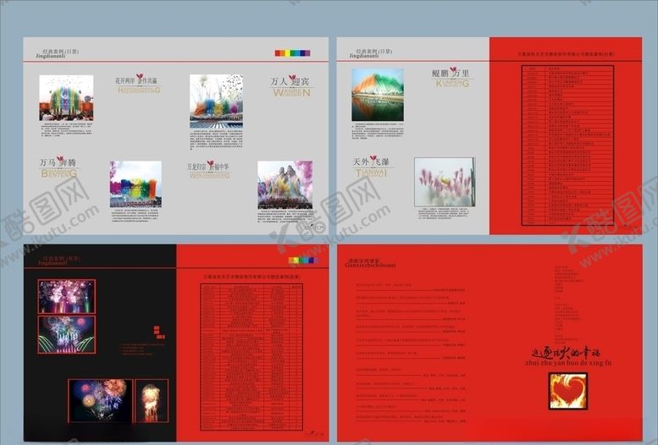Image resolution: width=658 pixels, height=445 pixels.
Task: Select the rainbow color strip on top-left page
Action: click(292, 52)
